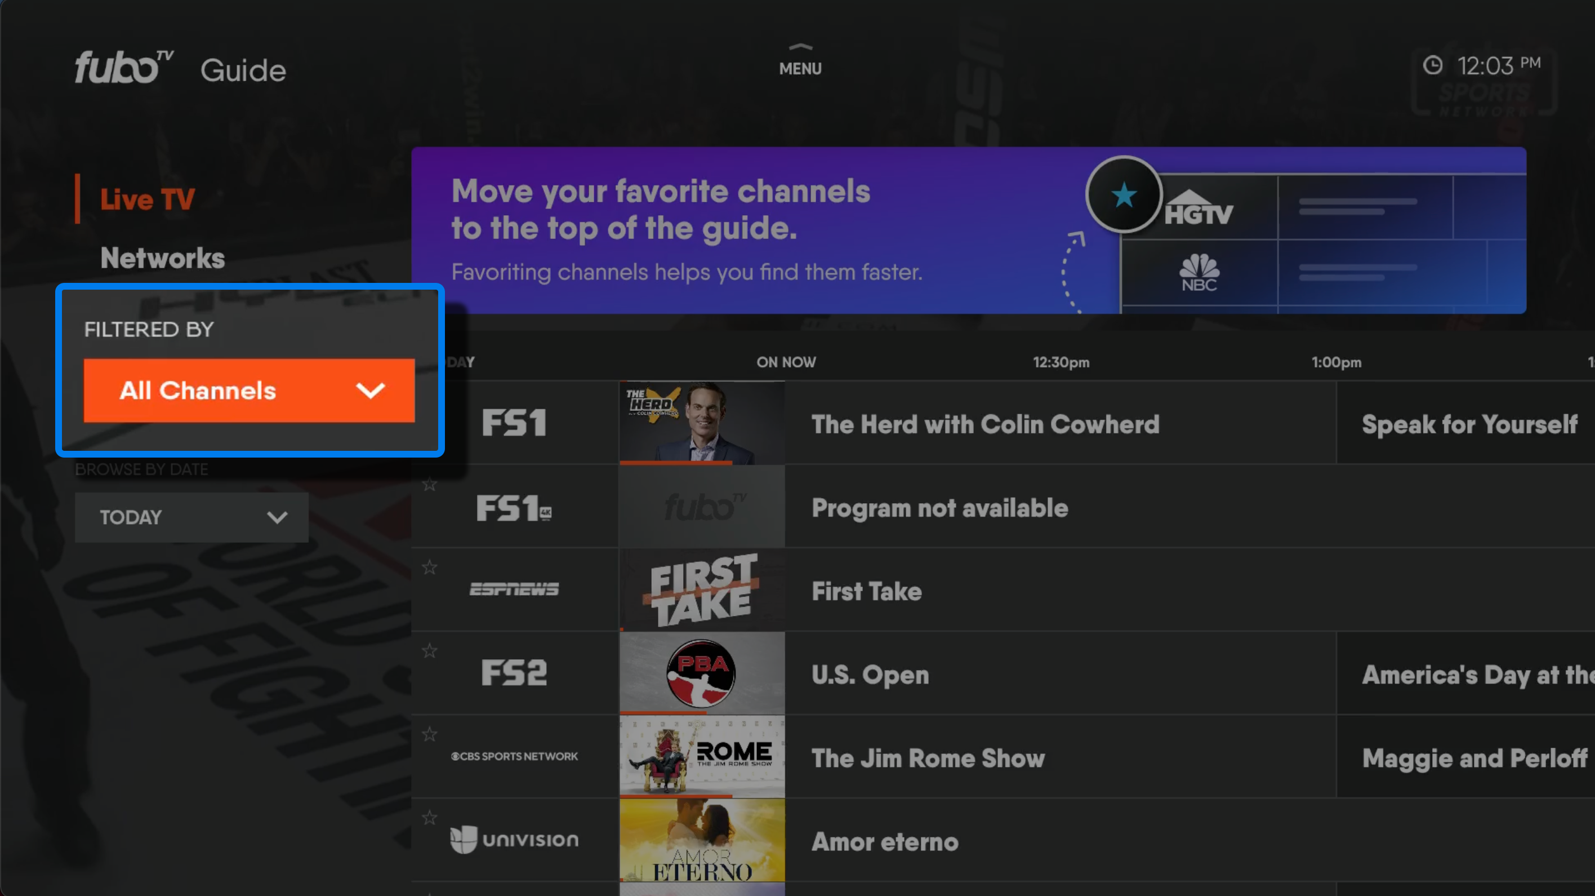Viewport: 1595px width, 896px height.
Task: Click the First Take program thumbnail
Action: [x=699, y=591]
